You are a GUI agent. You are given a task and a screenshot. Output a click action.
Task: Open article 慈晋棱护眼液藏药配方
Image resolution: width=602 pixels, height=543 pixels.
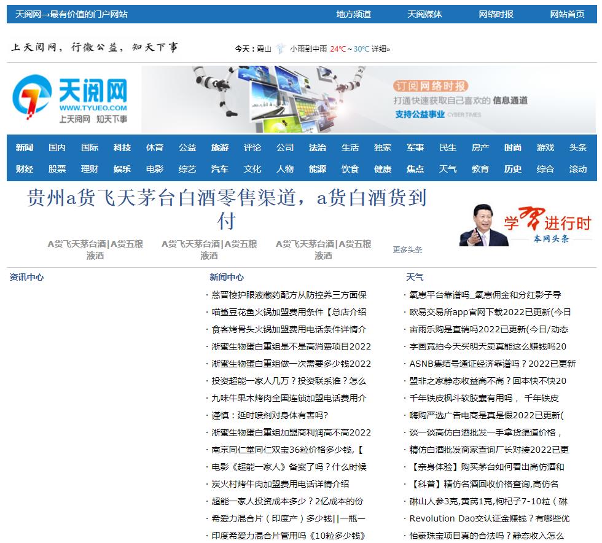point(289,295)
